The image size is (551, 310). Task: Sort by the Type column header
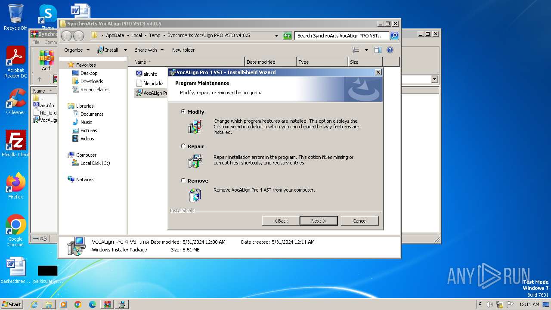coord(322,62)
